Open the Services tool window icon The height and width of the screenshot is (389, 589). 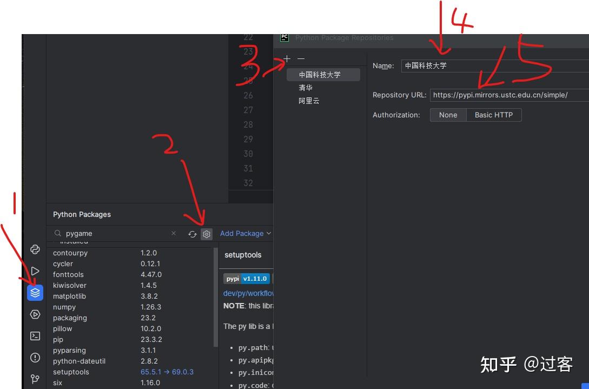[x=35, y=314]
